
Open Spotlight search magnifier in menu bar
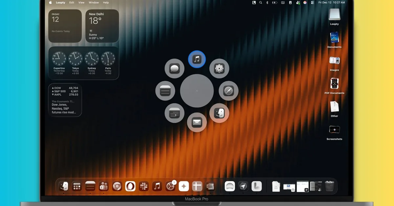pos(261,3)
